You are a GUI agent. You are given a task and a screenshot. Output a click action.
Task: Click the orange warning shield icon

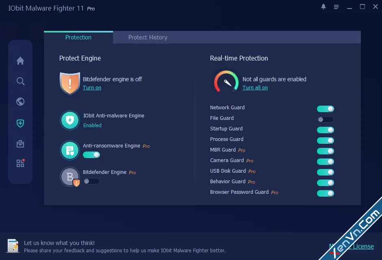(70, 83)
